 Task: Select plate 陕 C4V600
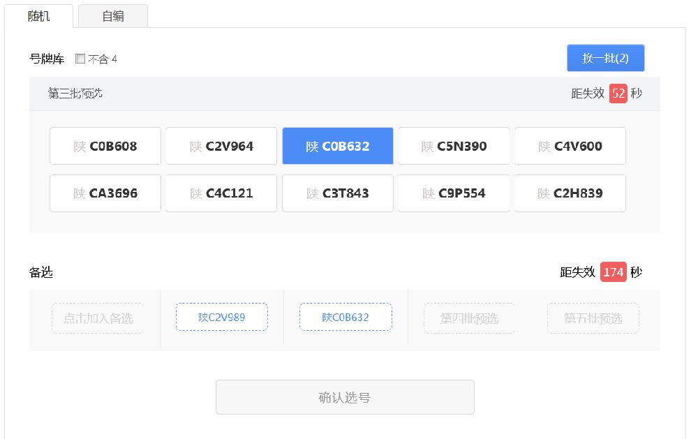[570, 147]
